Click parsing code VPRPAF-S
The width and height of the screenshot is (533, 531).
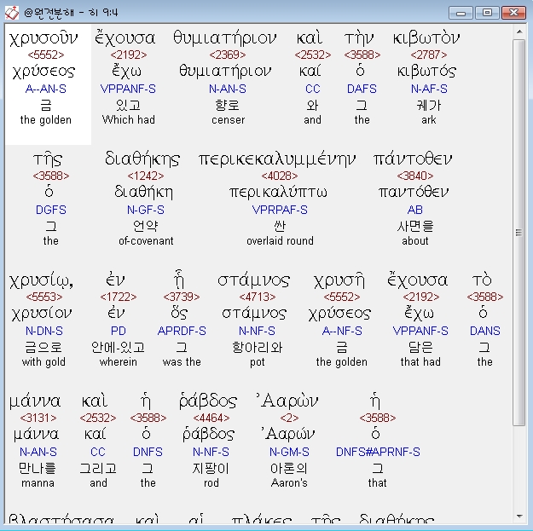[280, 210]
